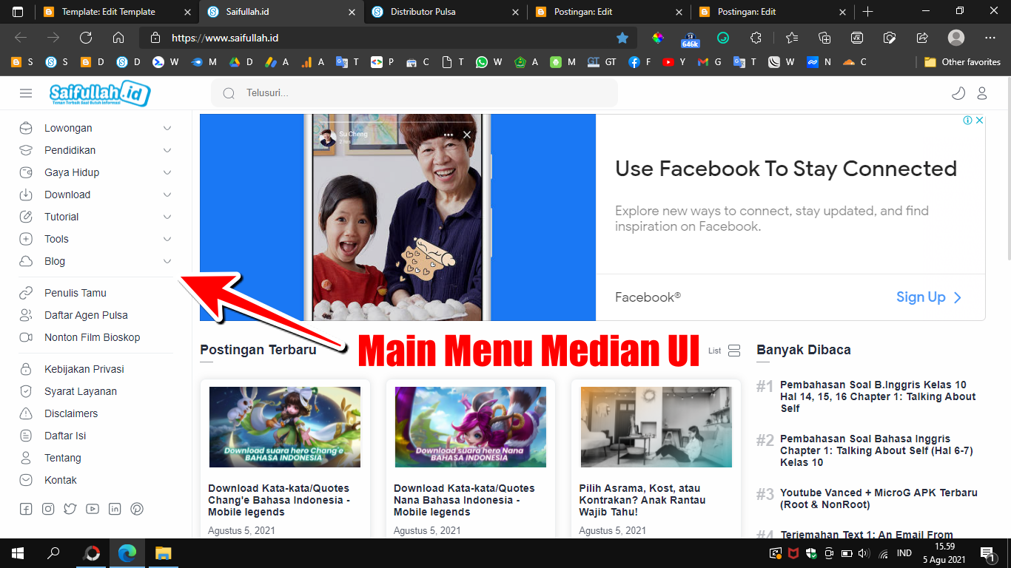The image size is (1011, 568).
Task: Open a new browser tab
Action: pyautogui.click(x=868, y=12)
